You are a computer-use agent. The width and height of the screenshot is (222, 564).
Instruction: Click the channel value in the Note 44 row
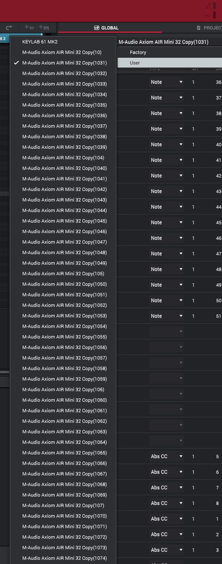(x=193, y=207)
